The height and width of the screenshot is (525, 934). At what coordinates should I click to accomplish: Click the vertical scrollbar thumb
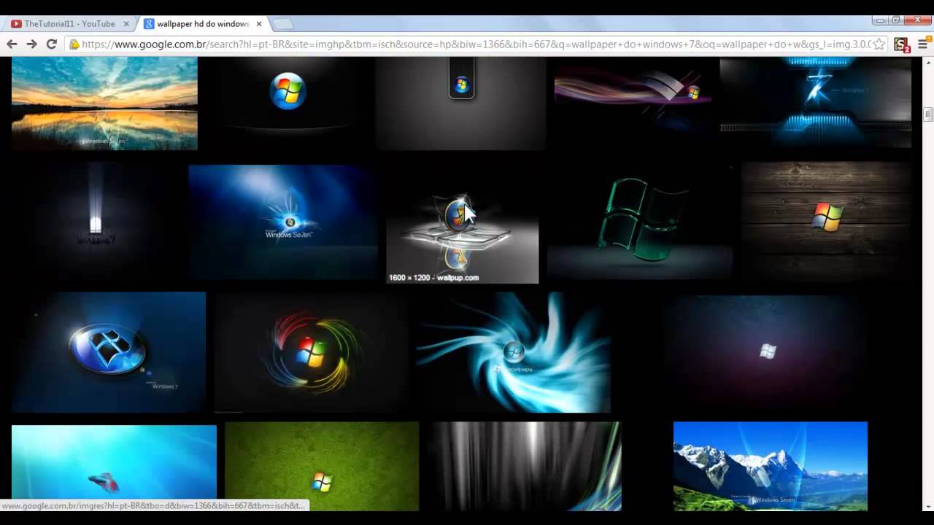tap(928, 114)
